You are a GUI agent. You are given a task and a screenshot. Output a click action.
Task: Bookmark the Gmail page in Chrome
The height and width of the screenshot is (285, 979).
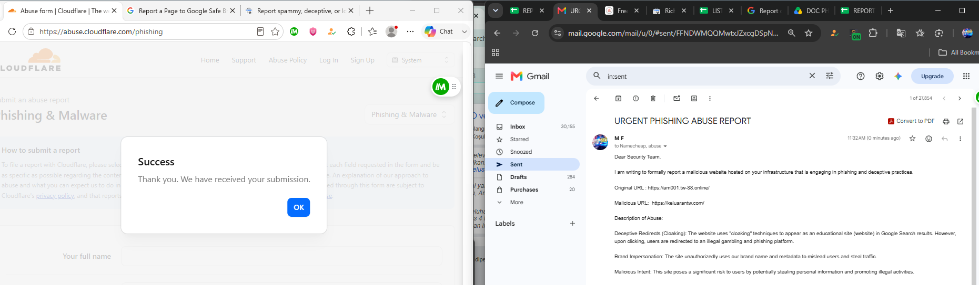809,33
